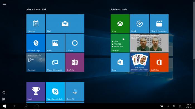
Task: Click the volume speaker tray icon
Action: pyautogui.click(x=174, y=106)
